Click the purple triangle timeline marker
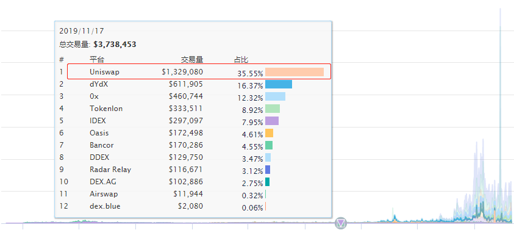This screenshot has width=514, height=230. coord(341,223)
